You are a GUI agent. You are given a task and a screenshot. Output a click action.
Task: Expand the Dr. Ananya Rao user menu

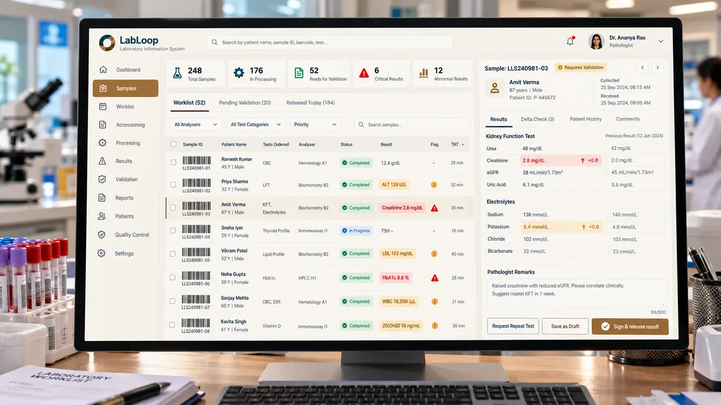point(661,41)
